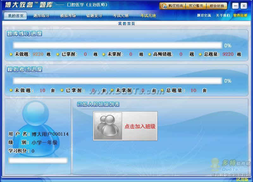Click the 点击加入班级 text
The image size is (253, 182).
140,126
